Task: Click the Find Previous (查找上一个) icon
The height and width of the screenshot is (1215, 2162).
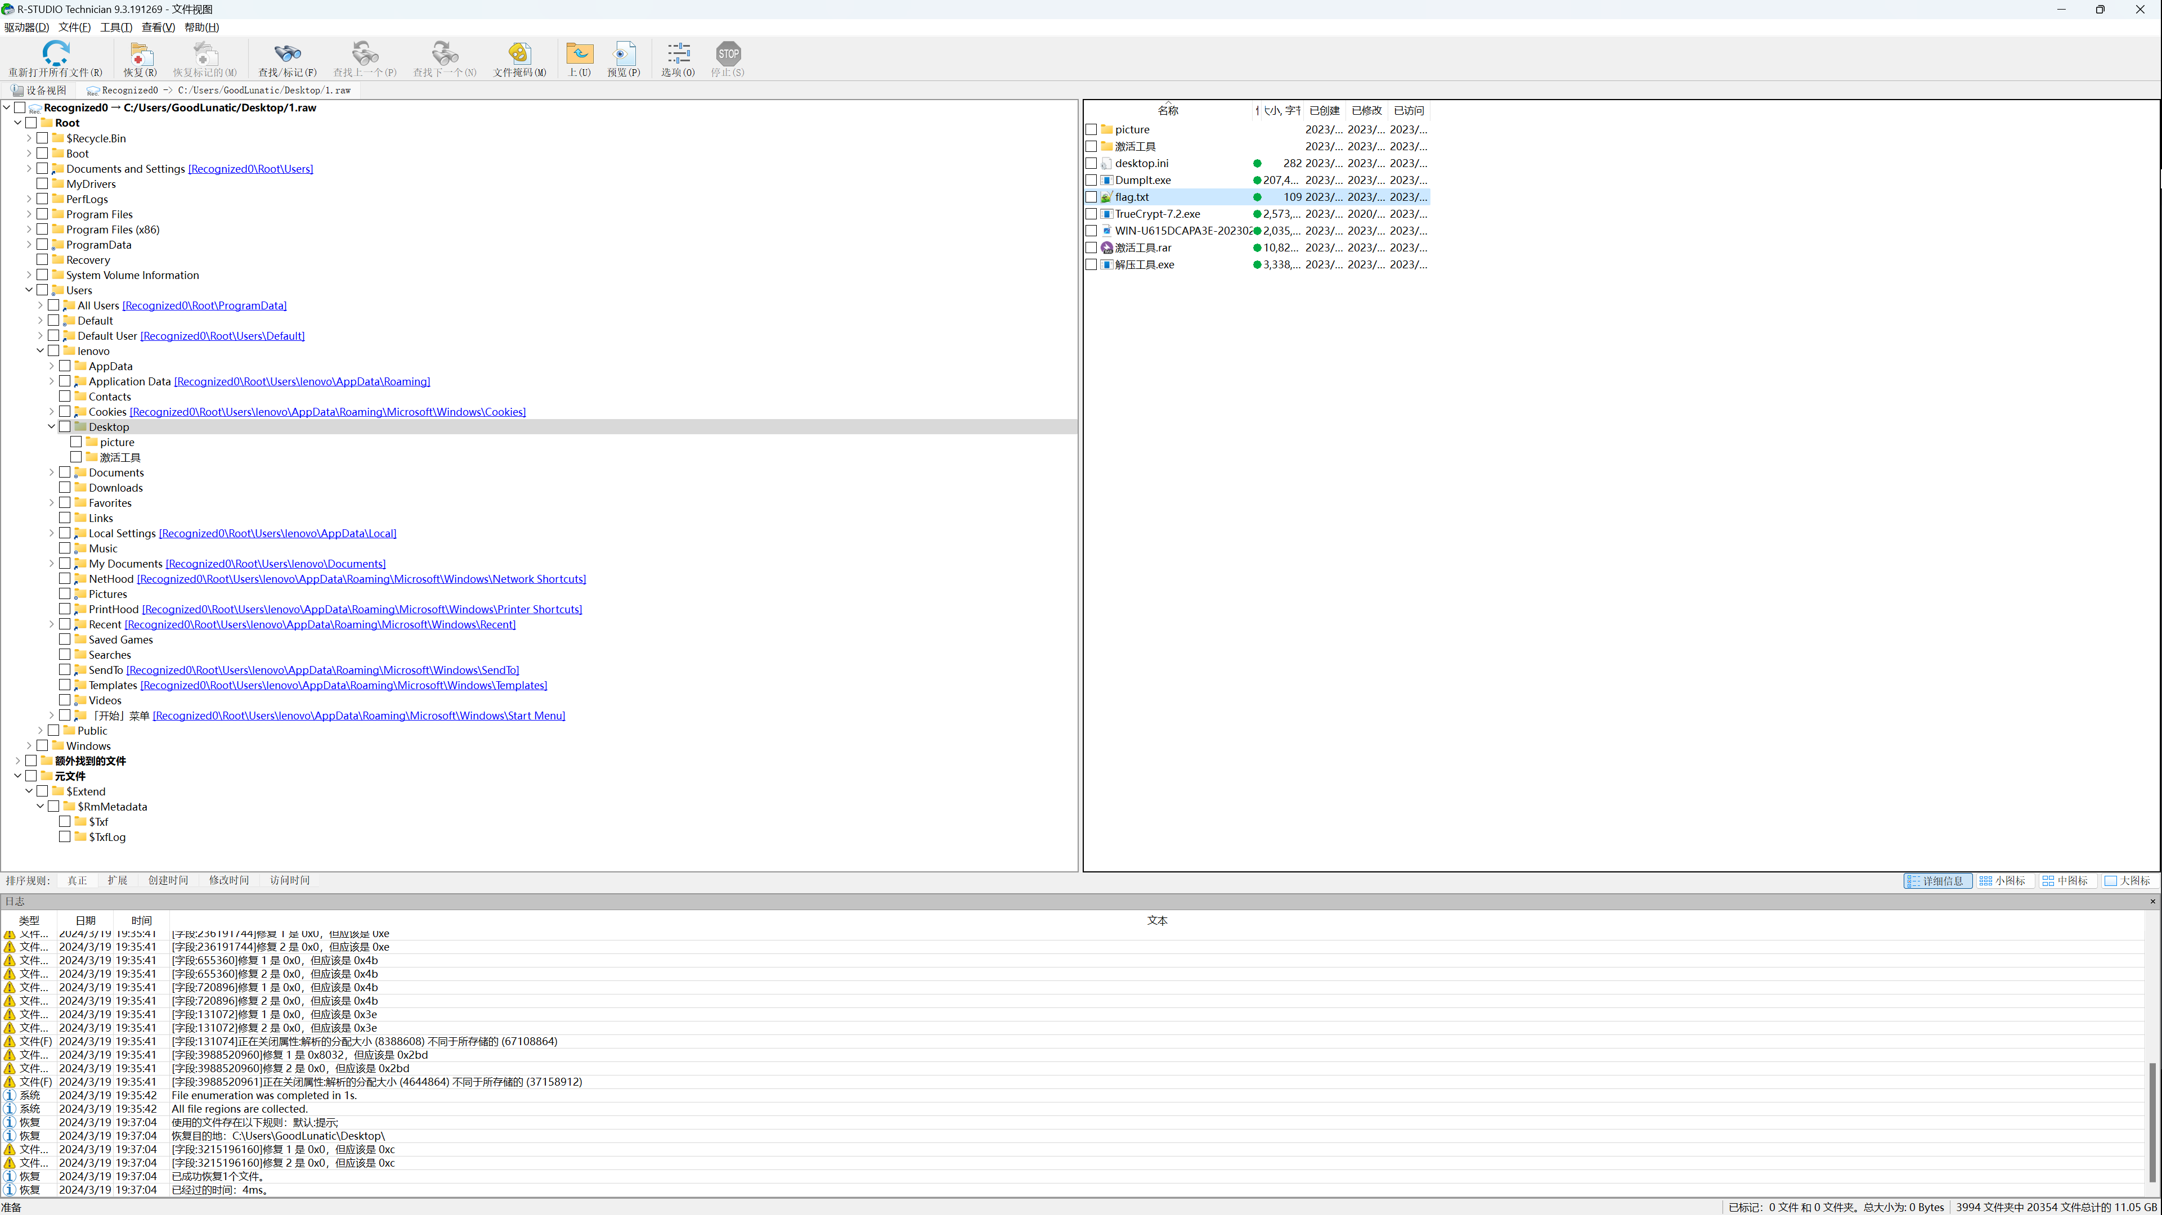Action: tap(365, 53)
